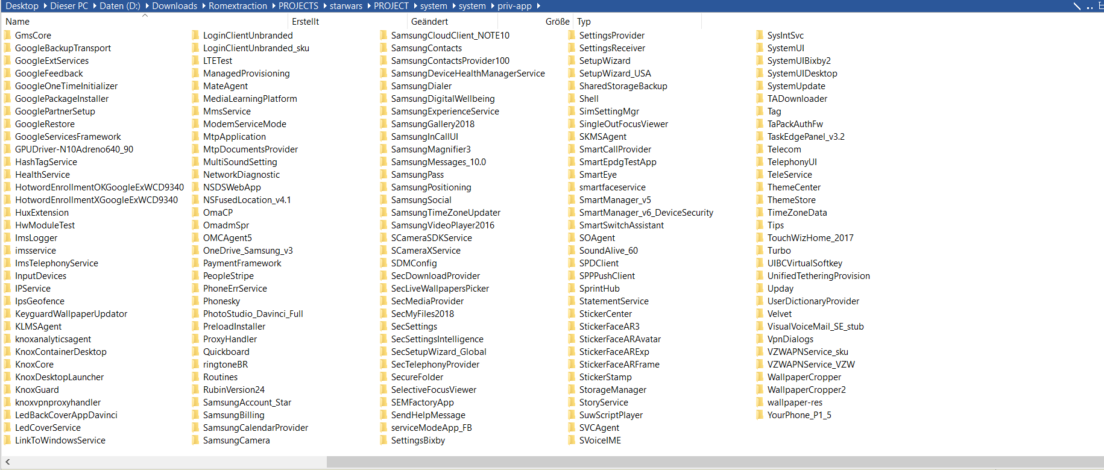Click the StickerCenter folder icon
The width and height of the screenshot is (1104, 470).
572,313
